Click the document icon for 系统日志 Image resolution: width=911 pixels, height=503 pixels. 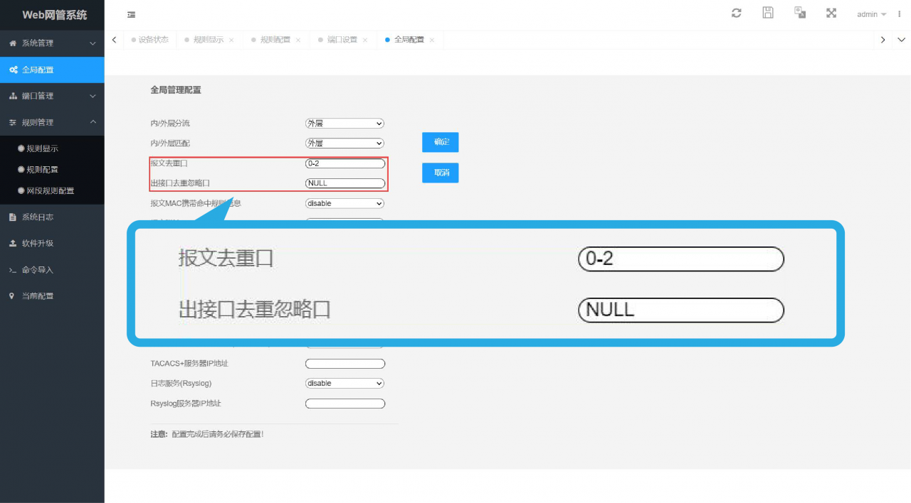tap(13, 217)
